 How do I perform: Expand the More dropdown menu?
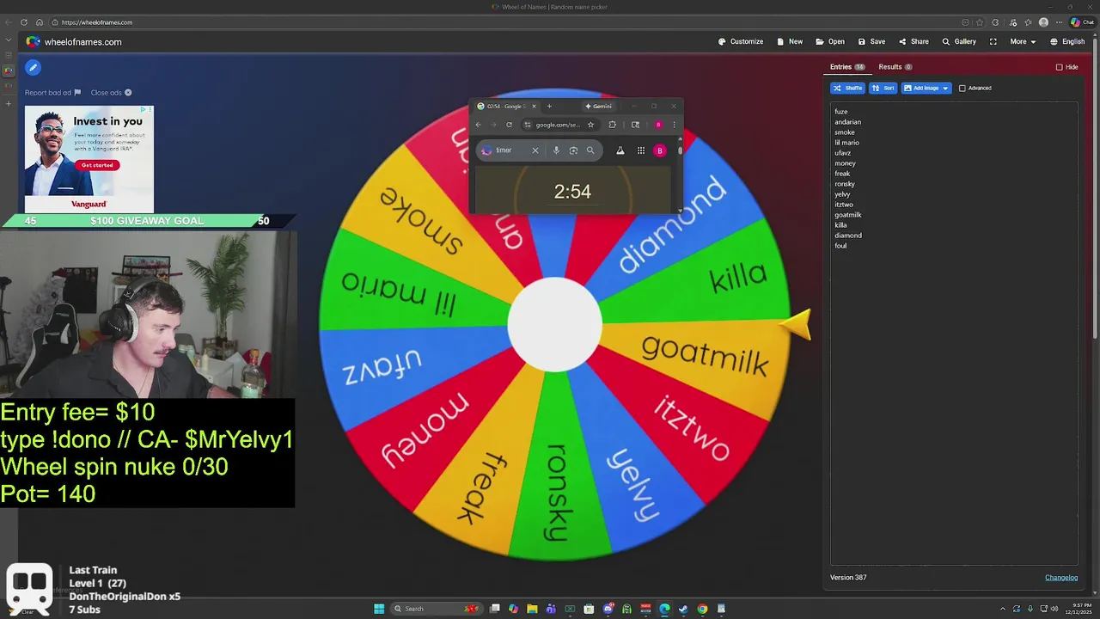1023,41
